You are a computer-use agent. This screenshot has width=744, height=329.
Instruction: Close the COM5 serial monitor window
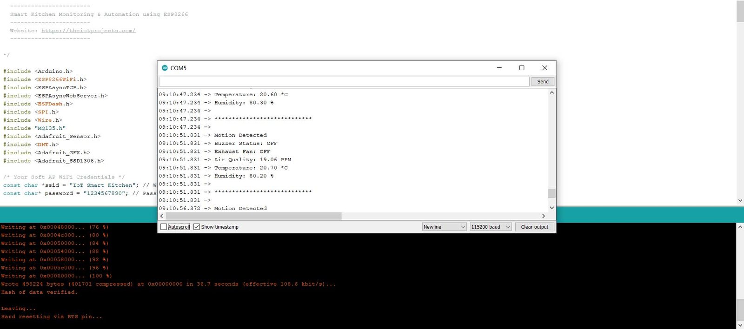pos(545,68)
